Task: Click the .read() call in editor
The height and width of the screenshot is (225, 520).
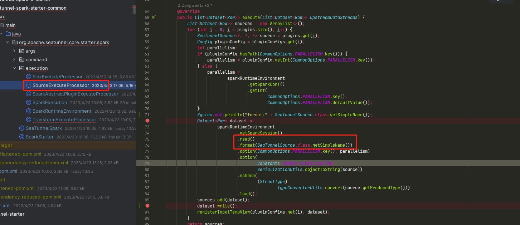Action: (x=246, y=139)
